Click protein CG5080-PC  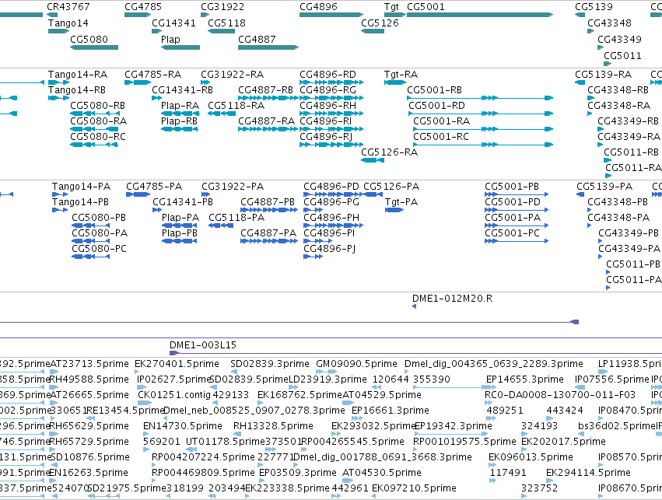point(100,249)
